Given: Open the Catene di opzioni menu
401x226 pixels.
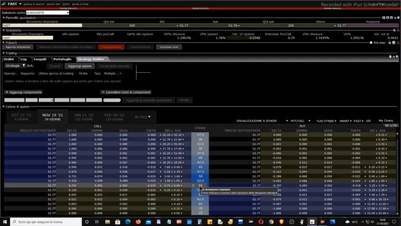Looking at the screenshot, I should [x=33, y=4].
